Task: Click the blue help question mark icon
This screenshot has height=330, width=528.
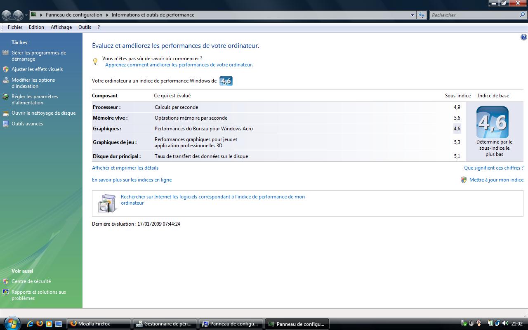Action: coord(523,37)
